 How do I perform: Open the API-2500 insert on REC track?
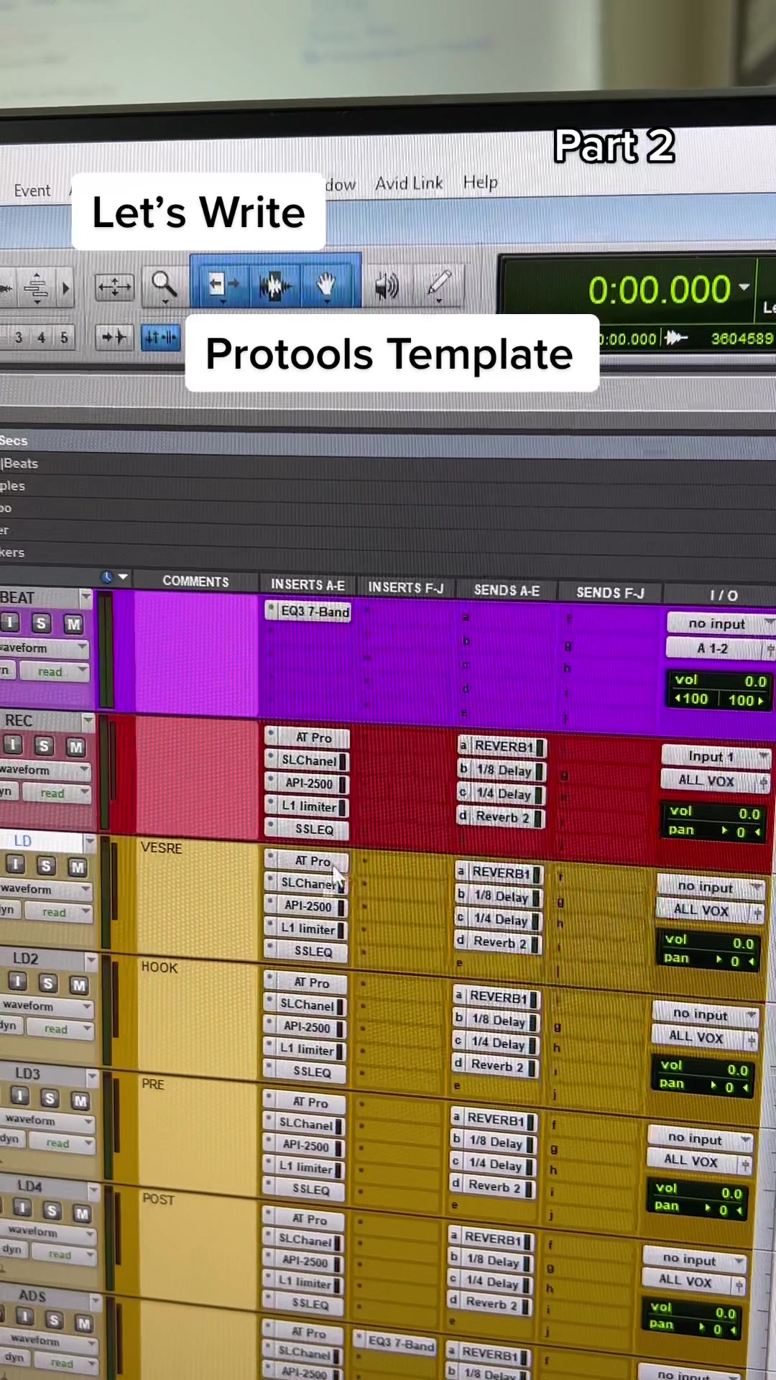click(x=308, y=783)
